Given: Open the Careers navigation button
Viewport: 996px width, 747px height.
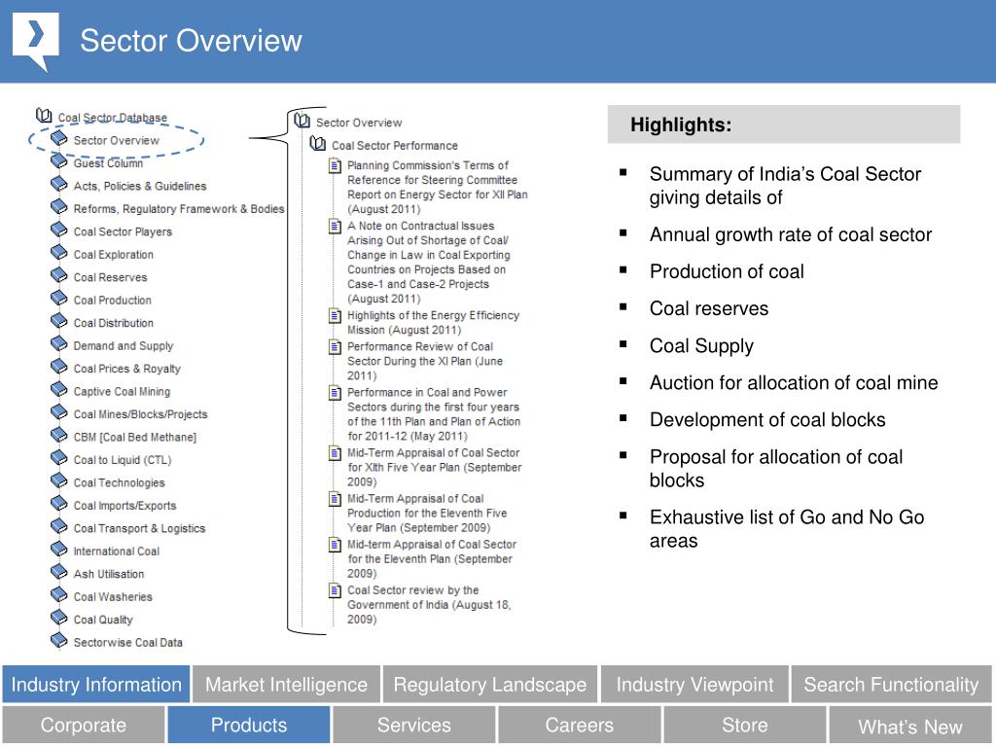Looking at the screenshot, I should tap(580, 725).
